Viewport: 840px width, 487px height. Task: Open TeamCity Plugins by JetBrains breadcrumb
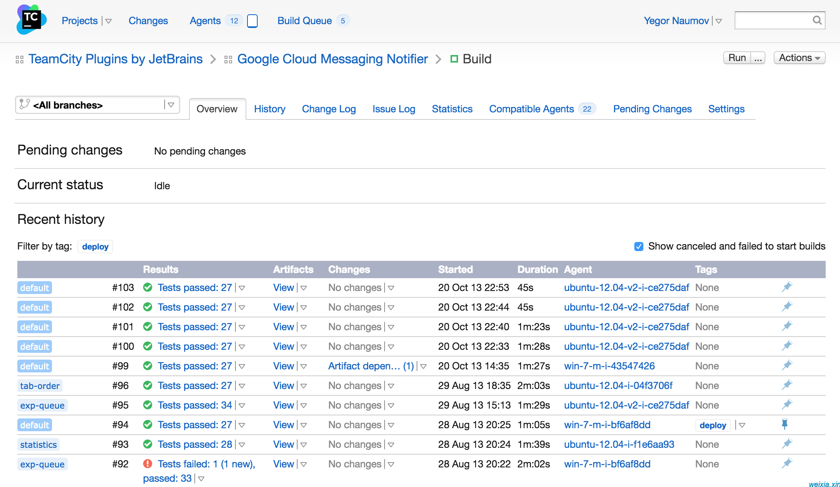(115, 59)
